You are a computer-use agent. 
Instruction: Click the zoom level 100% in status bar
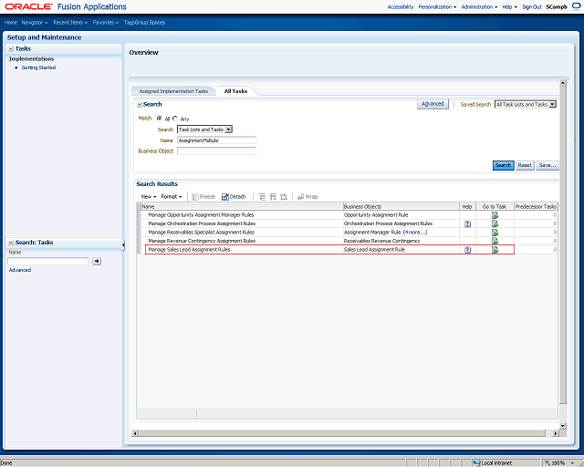558,462
